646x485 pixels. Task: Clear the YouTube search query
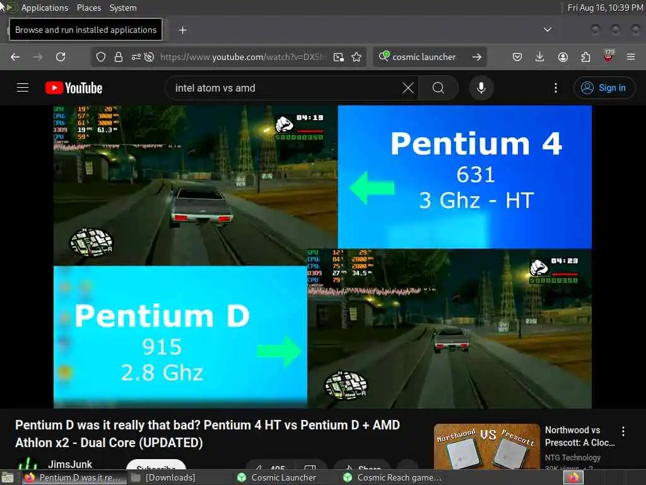(x=408, y=88)
